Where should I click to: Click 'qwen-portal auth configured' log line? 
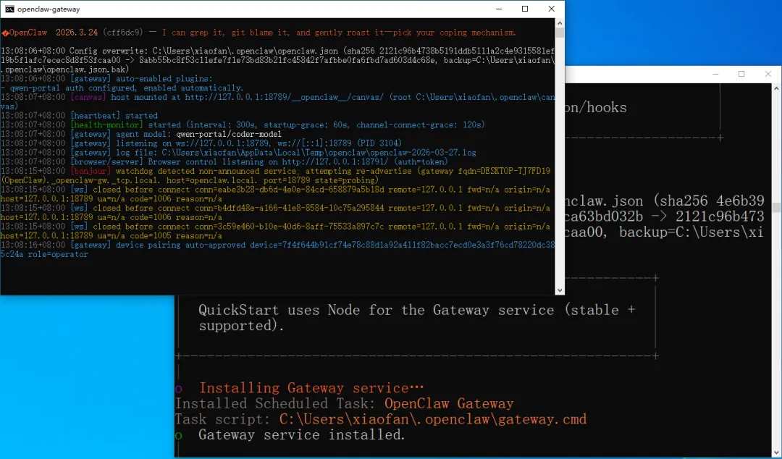tap(122, 88)
